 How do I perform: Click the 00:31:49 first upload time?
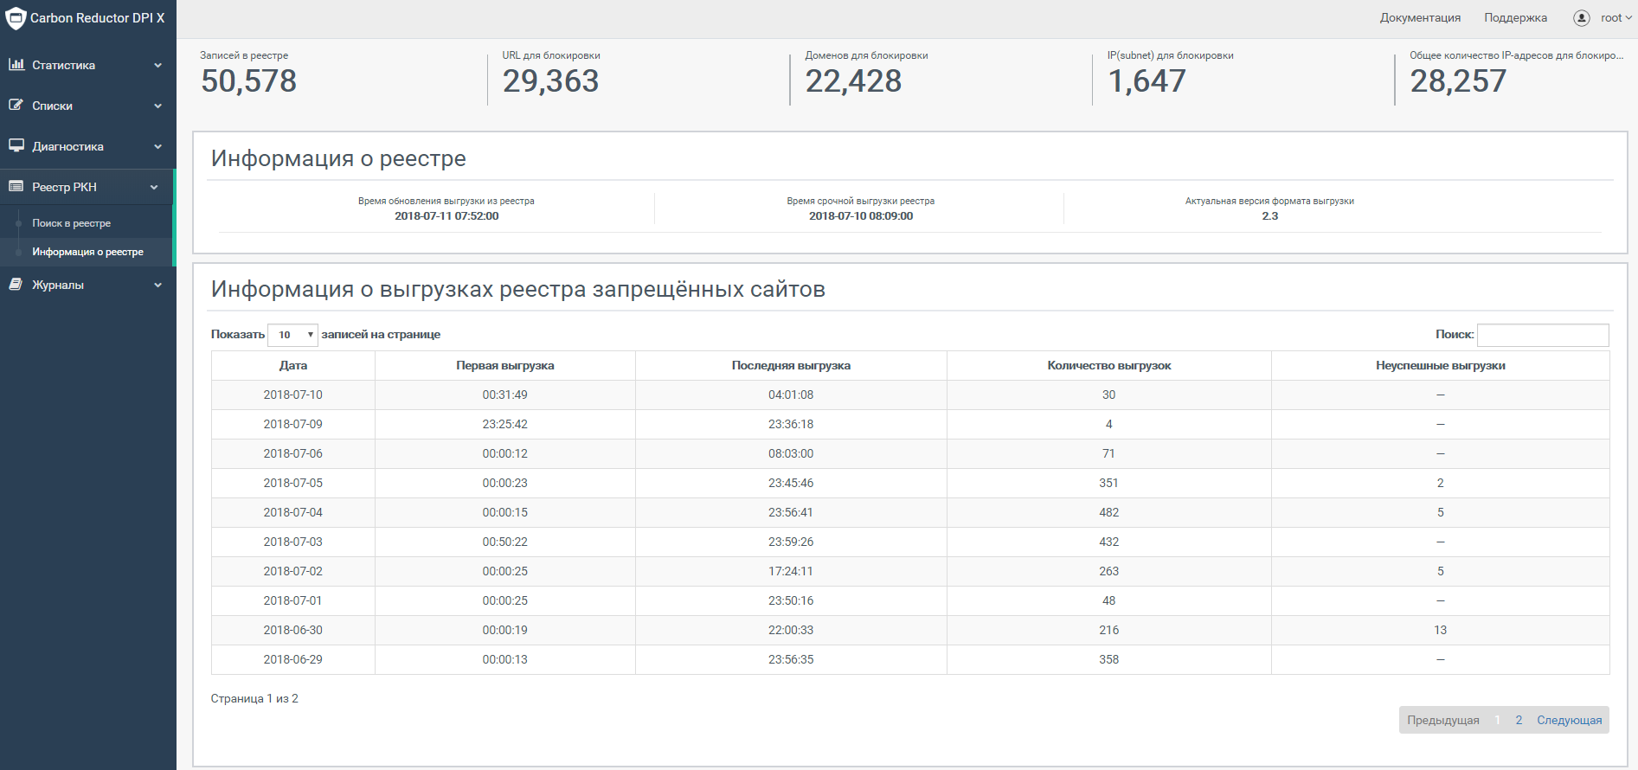(505, 395)
